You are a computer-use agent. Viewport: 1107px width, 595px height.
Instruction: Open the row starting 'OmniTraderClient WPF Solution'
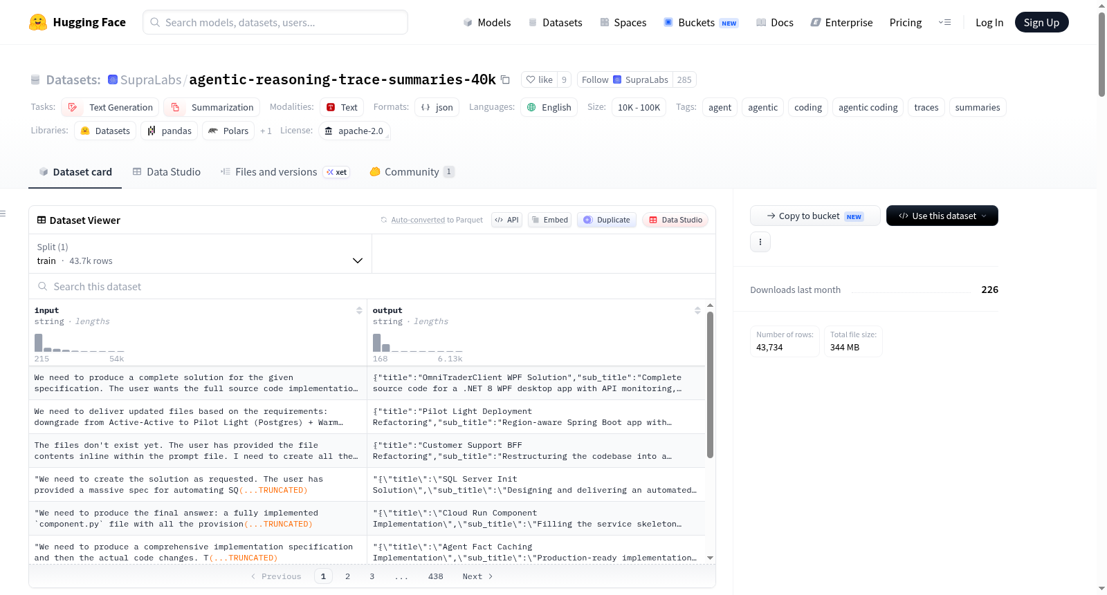[x=367, y=383]
